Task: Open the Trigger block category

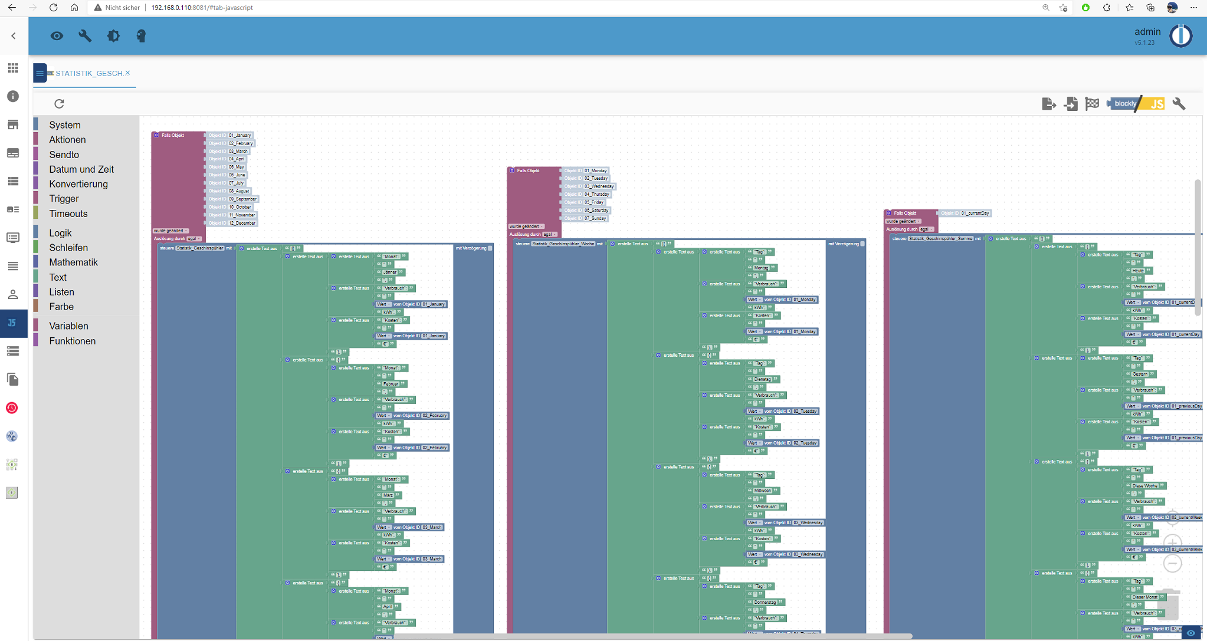Action: click(64, 199)
